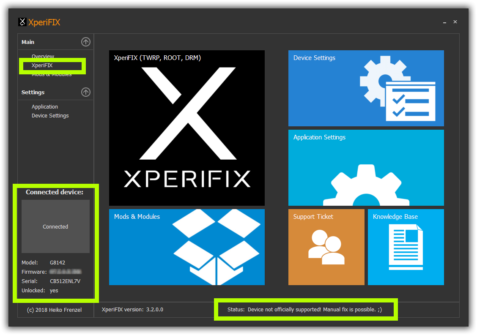
Task: Click the XperiFIX X logo icon in title bar
Action: point(22,22)
